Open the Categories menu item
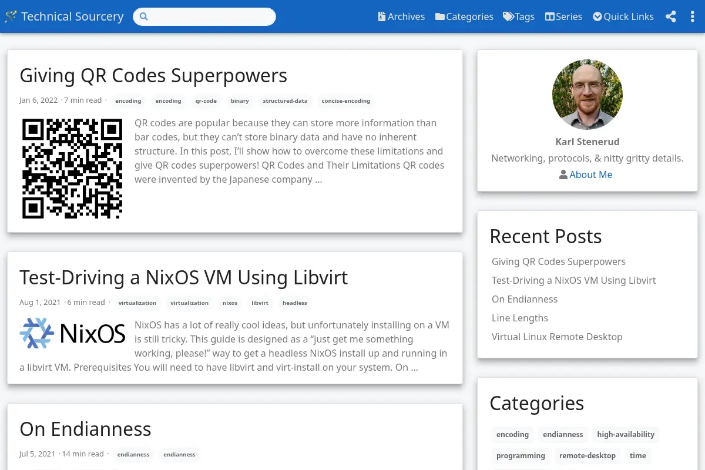 coord(464,16)
